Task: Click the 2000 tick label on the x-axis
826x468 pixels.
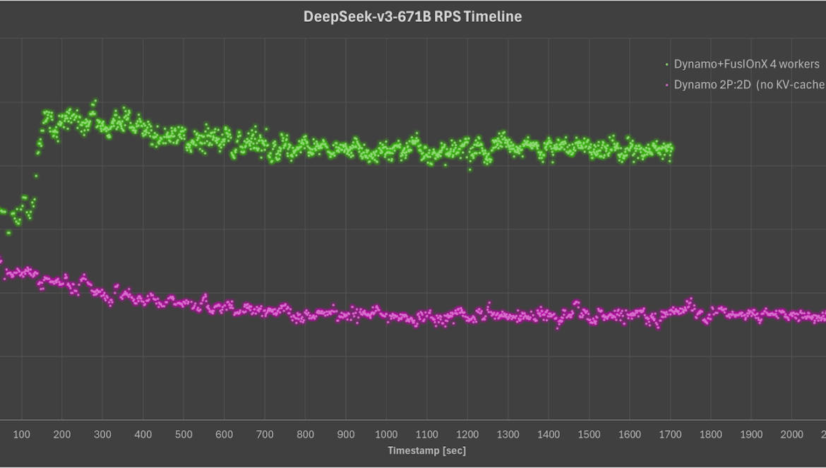Action: (791, 434)
